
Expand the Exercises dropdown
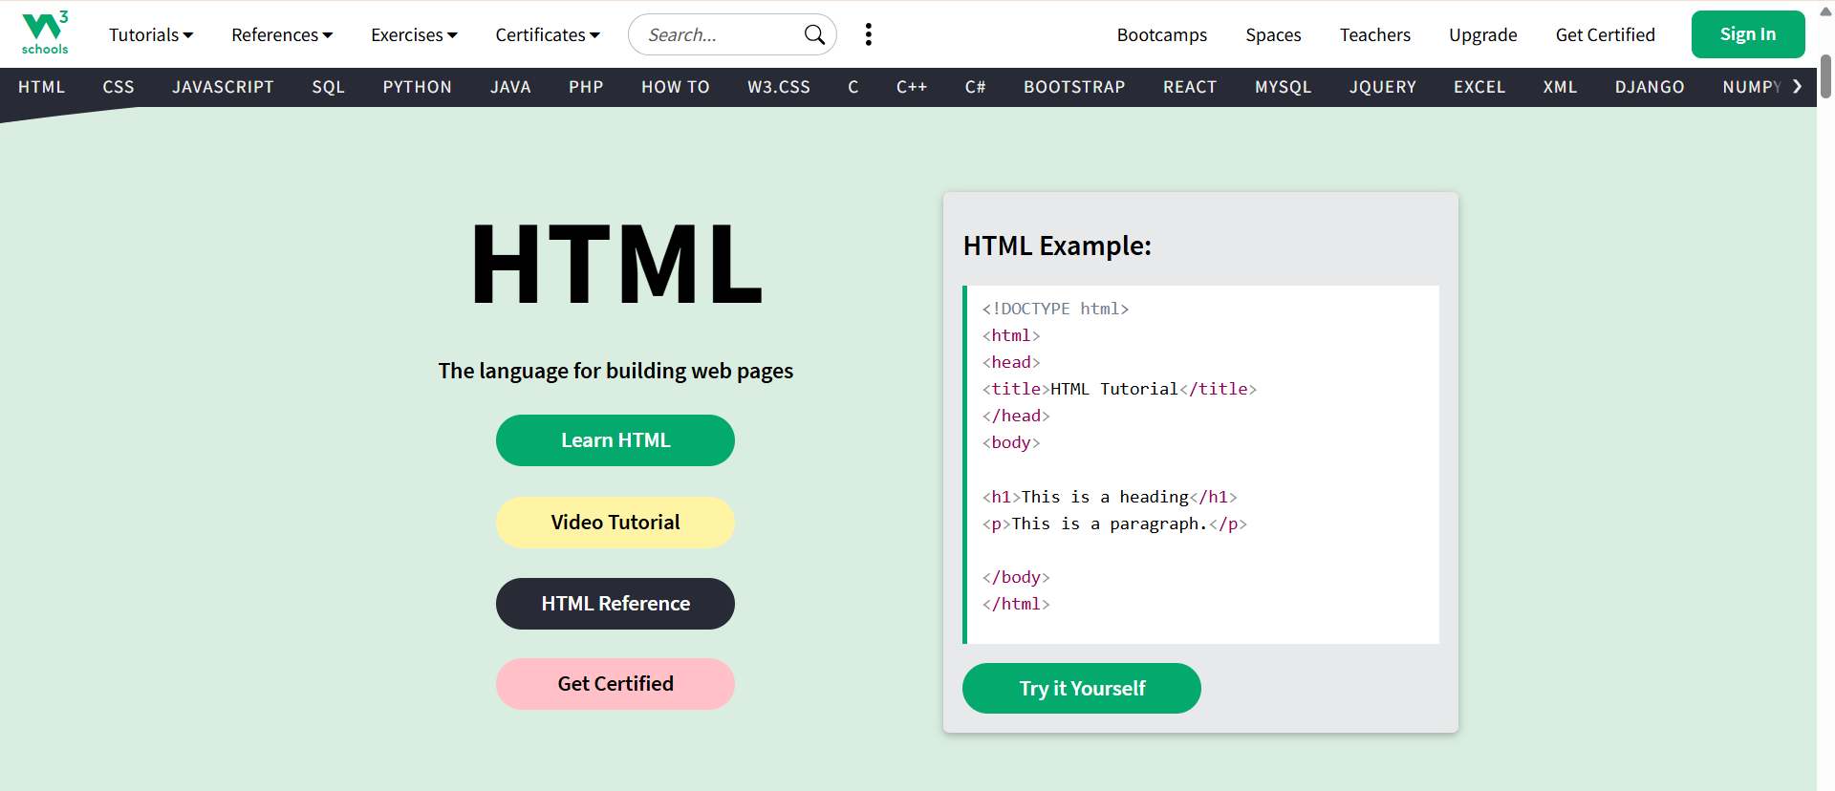click(x=414, y=34)
